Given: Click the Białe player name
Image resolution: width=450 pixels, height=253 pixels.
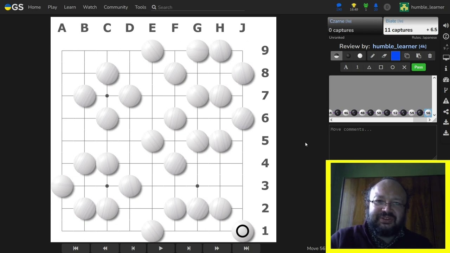Looking at the screenshot, I should pyautogui.click(x=391, y=21).
